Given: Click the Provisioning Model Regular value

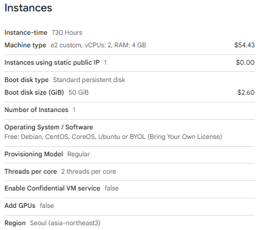Looking at the screenshot, I should (79, 154).
